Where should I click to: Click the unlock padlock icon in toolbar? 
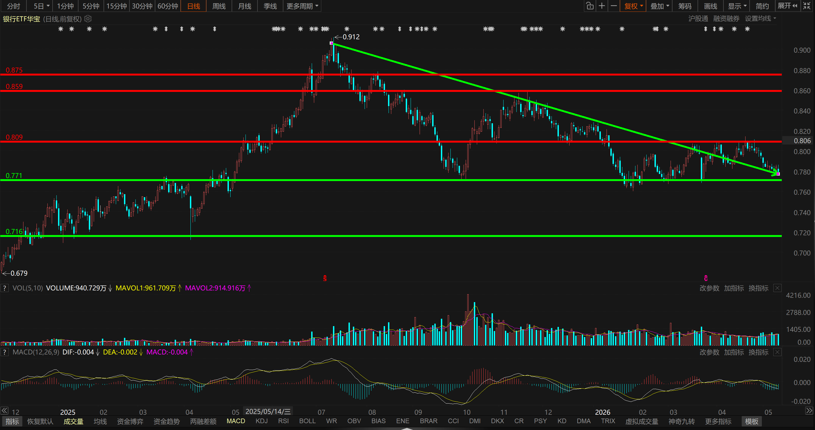point(590,6)
